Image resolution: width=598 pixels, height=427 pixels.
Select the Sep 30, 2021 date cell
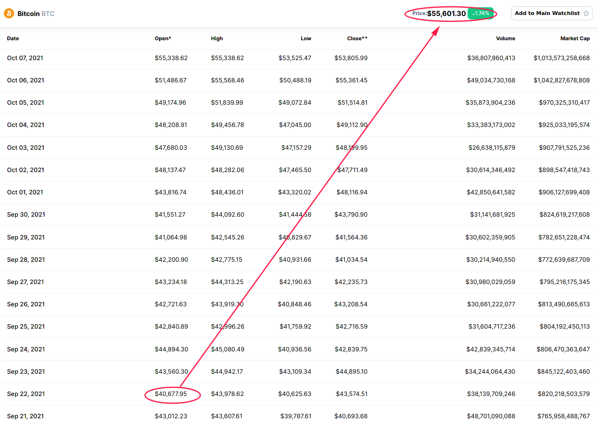coord(26,214)
